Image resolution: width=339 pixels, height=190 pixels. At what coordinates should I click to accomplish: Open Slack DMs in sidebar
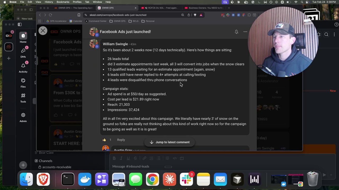(x=23, y=52)
